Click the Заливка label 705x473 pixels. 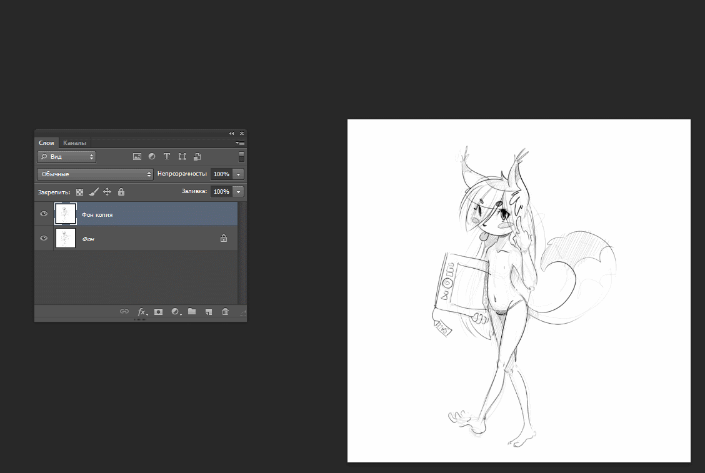(x=194, y=191)
